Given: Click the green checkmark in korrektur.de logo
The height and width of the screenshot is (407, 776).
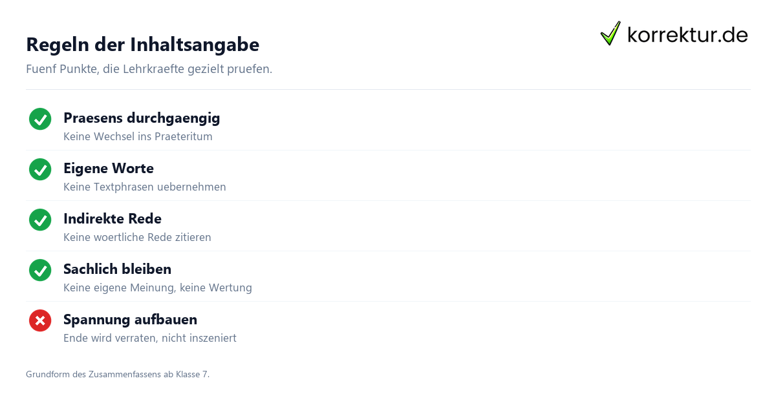Looking at the screenshot, I should click(x=610, y=33).
